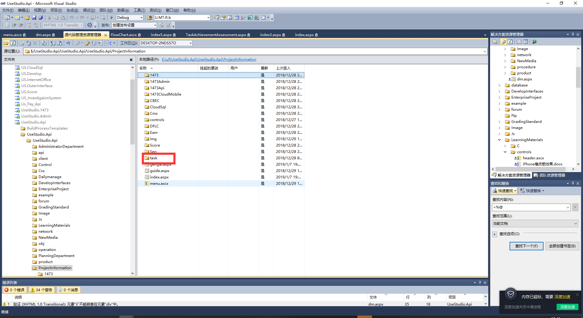Click View Code icon in Solution Explorer
Screen dimensions: 583x318
click(x=519, y=42)
